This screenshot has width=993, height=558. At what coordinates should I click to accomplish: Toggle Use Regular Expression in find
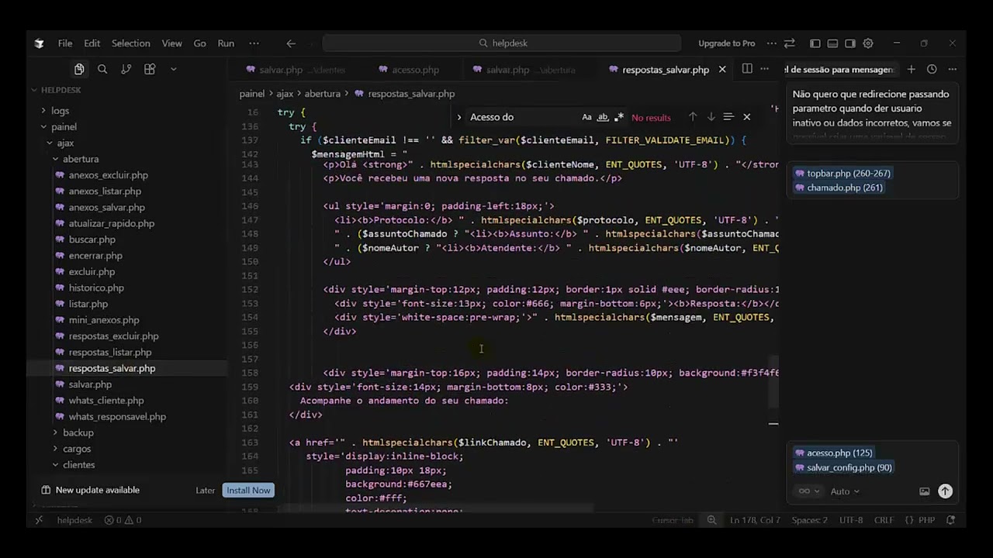[619, 117]
